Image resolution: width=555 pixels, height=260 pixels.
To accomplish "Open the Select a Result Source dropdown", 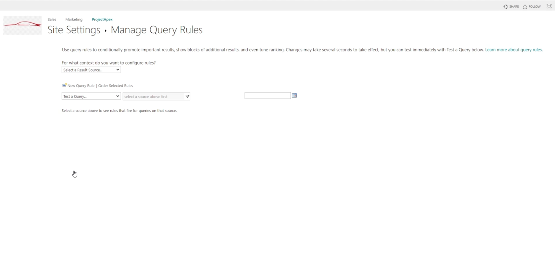I will click(x=91, y=70).
